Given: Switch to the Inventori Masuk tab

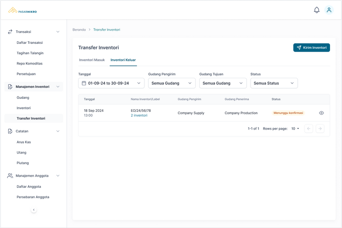Looking at the screenshot, I should point(92,60).
